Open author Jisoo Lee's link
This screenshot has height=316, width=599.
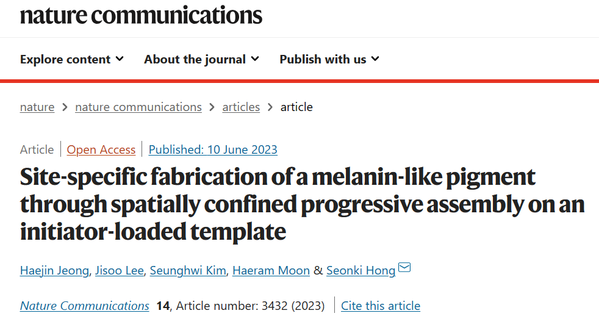click(x=119, y=270)
